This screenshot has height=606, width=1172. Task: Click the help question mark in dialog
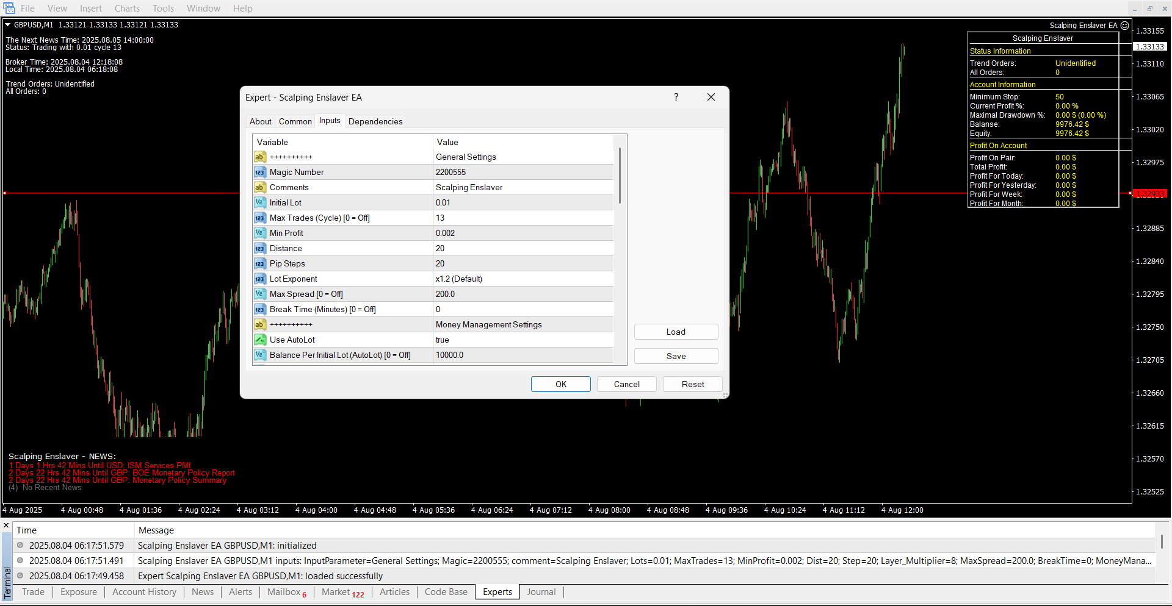coord(676,98)
